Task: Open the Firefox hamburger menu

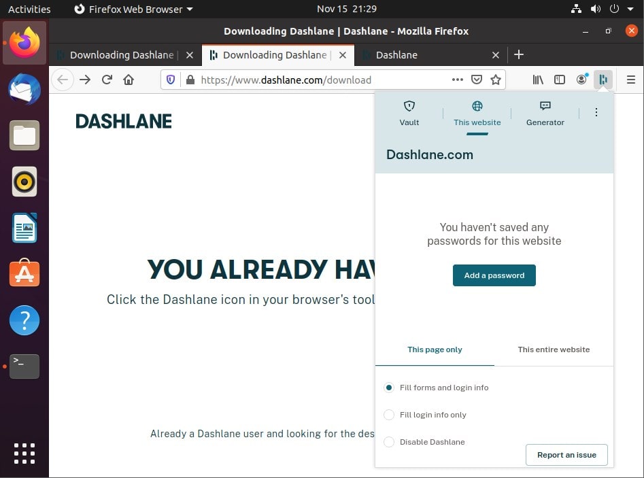Action: click(x=630, y=80)
